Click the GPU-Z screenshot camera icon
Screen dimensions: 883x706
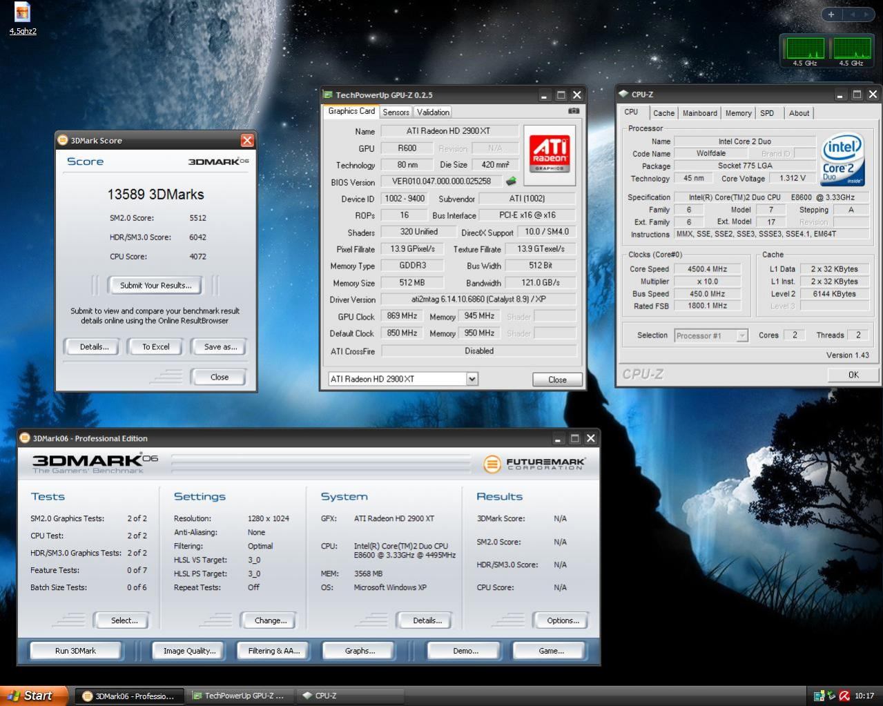click(x=573, y=110)
